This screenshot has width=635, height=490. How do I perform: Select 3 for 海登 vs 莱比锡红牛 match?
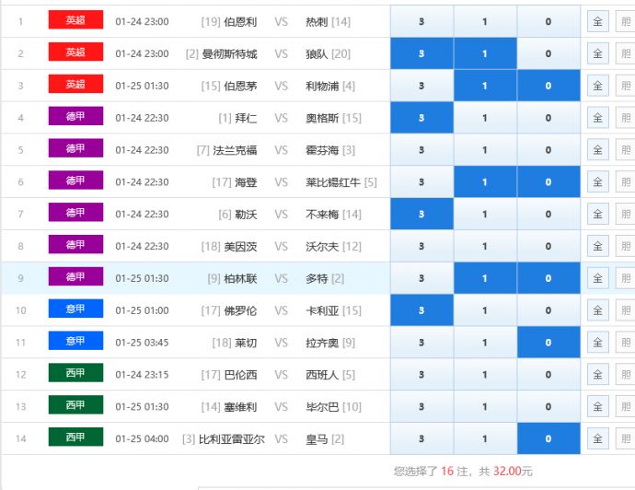click(x=421, y=182)
